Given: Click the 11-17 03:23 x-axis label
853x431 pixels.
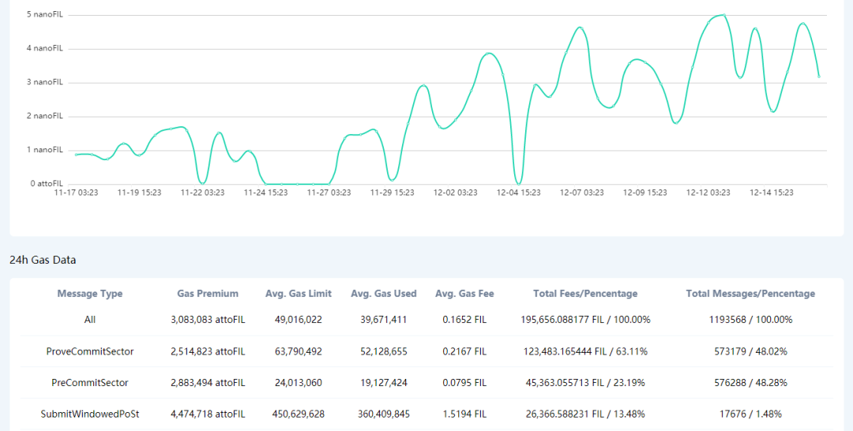Looking at the screenshot, I should (76, 192).
